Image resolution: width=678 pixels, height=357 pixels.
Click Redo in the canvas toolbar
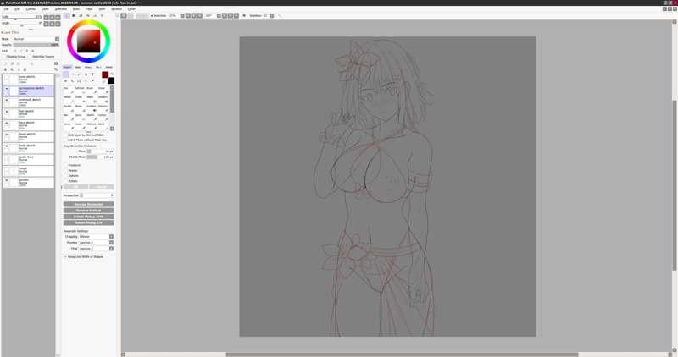131,15
